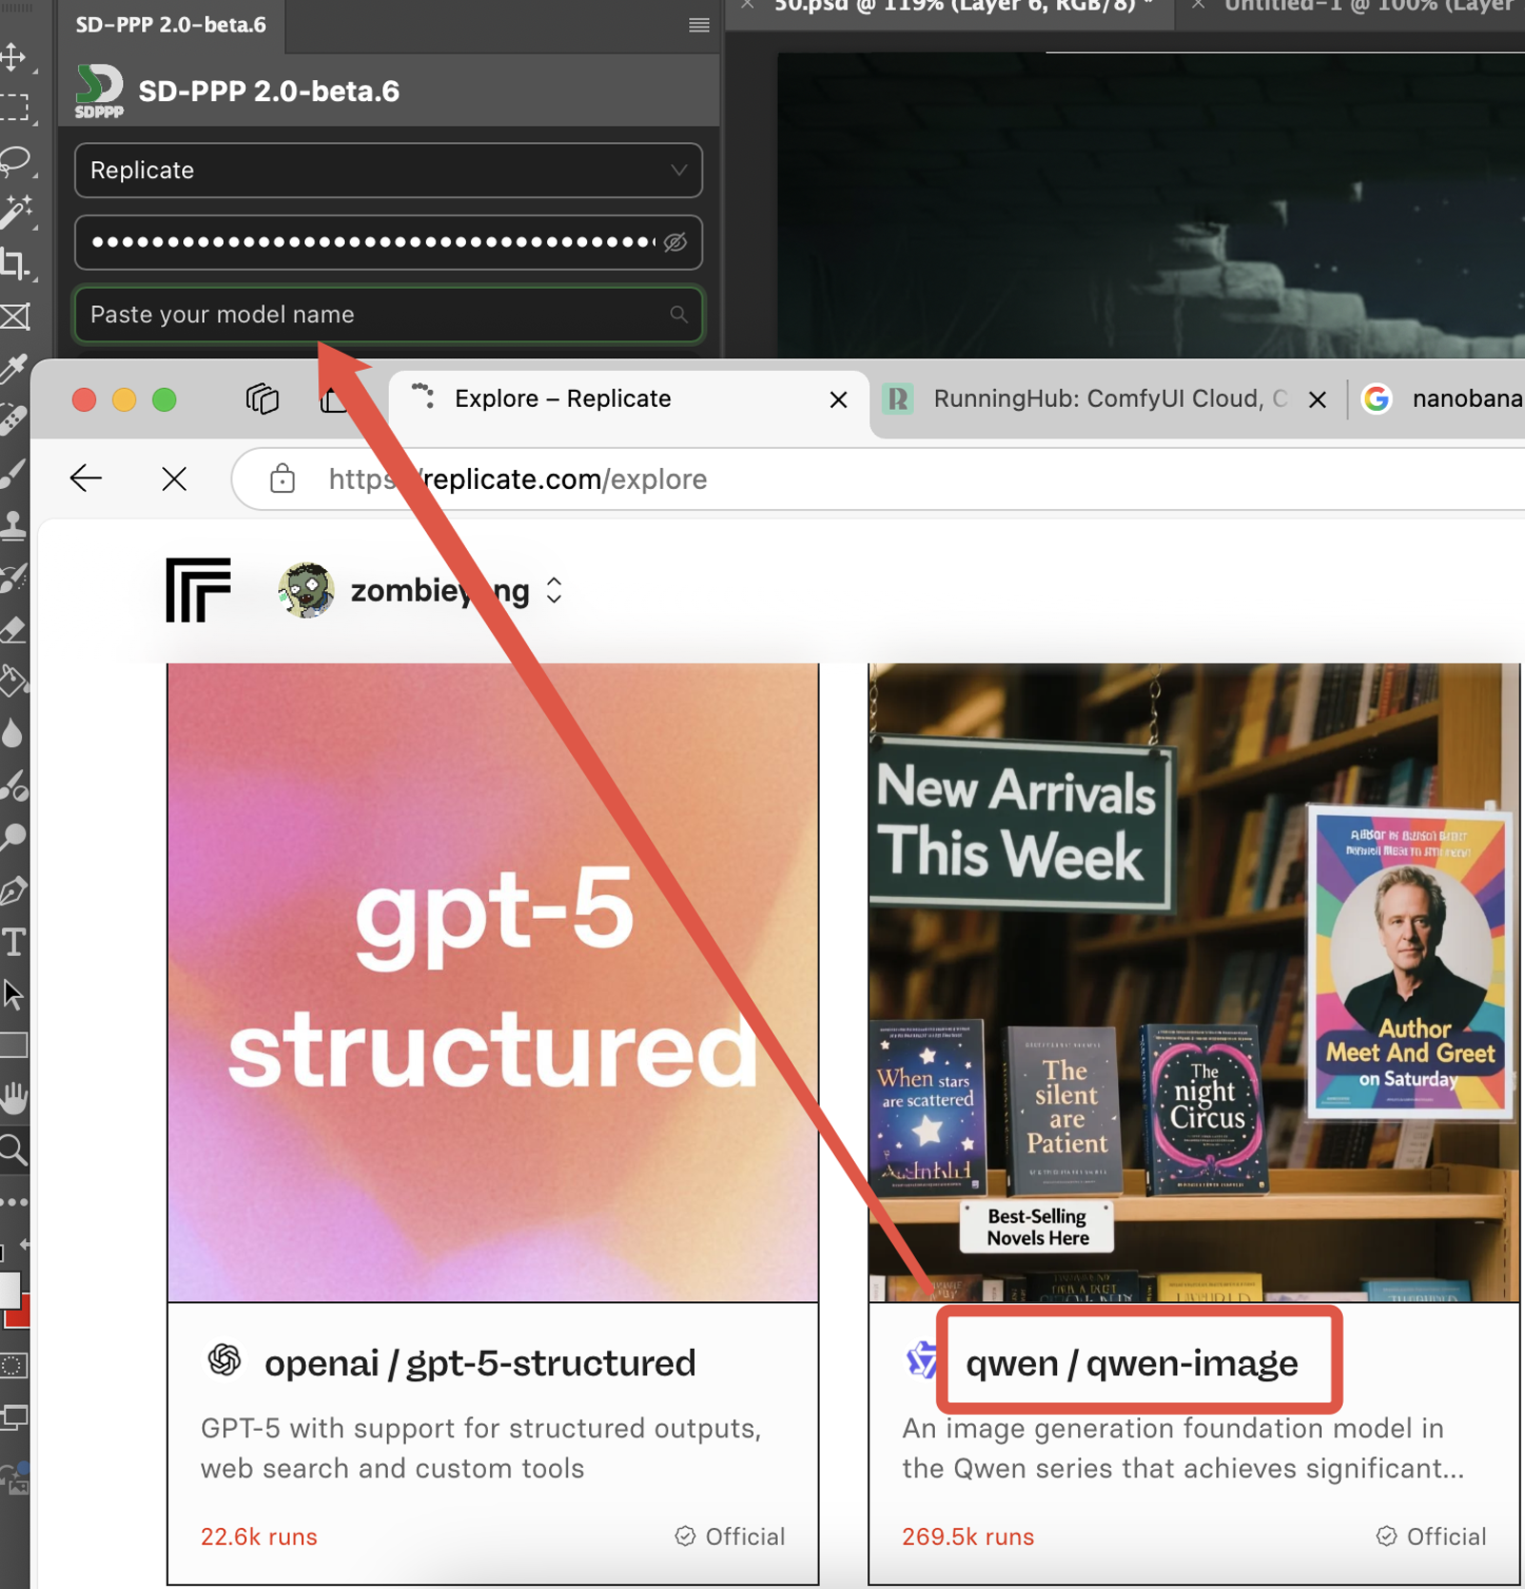Screen dimensions: 1525x1589
Task: Click the 269.5k runs text
Action: click(968, 1537)
